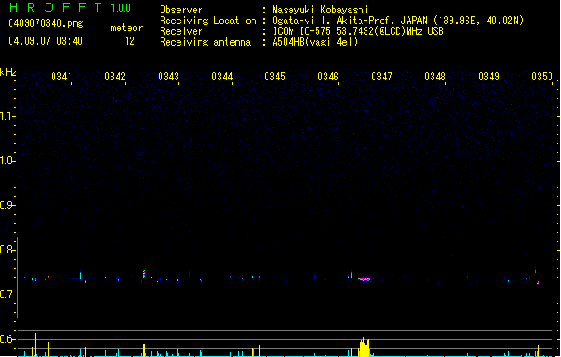561x357 pixels.
Task: Click the Receiving antenna label
Action: (x=205, y=42)
